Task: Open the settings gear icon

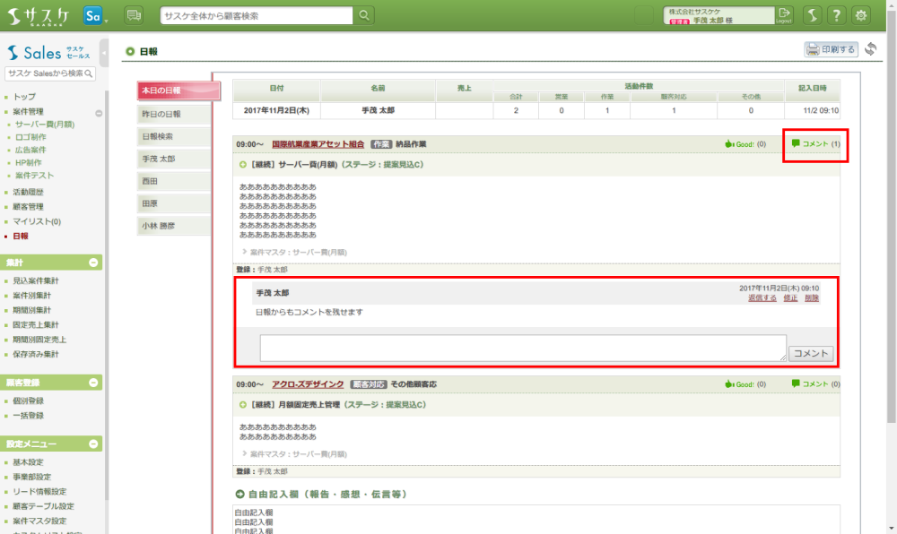Action: [861, 15]
